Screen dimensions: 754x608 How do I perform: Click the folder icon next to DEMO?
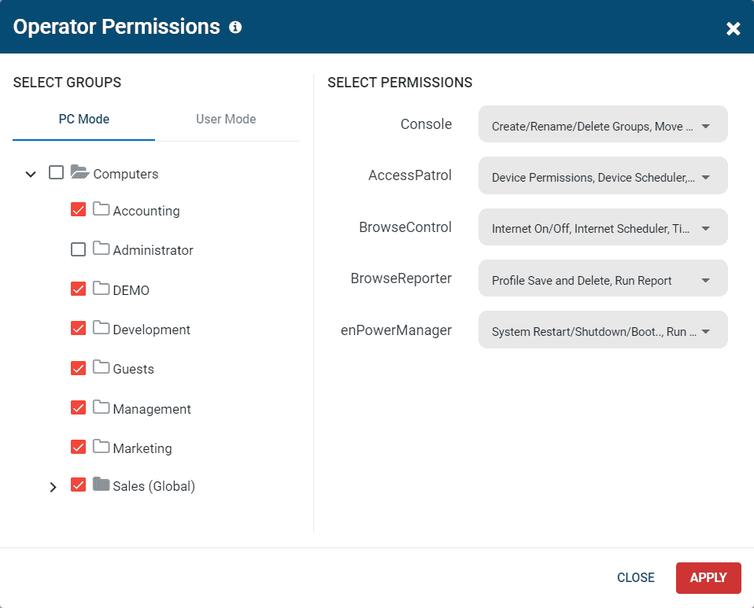pos(101,289)
